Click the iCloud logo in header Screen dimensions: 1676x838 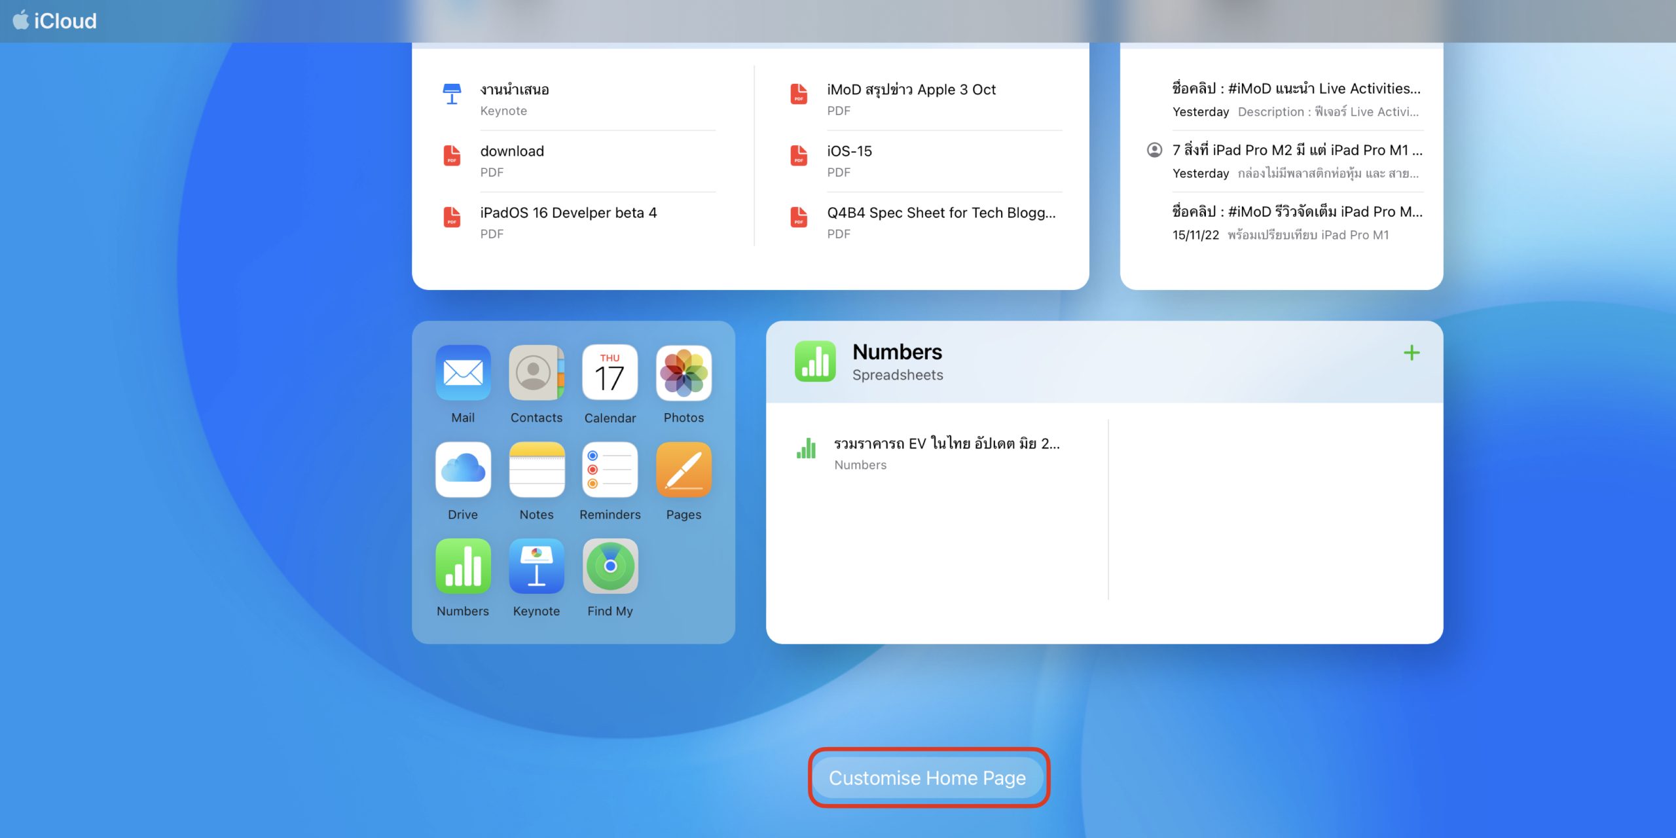click(55, 21)
